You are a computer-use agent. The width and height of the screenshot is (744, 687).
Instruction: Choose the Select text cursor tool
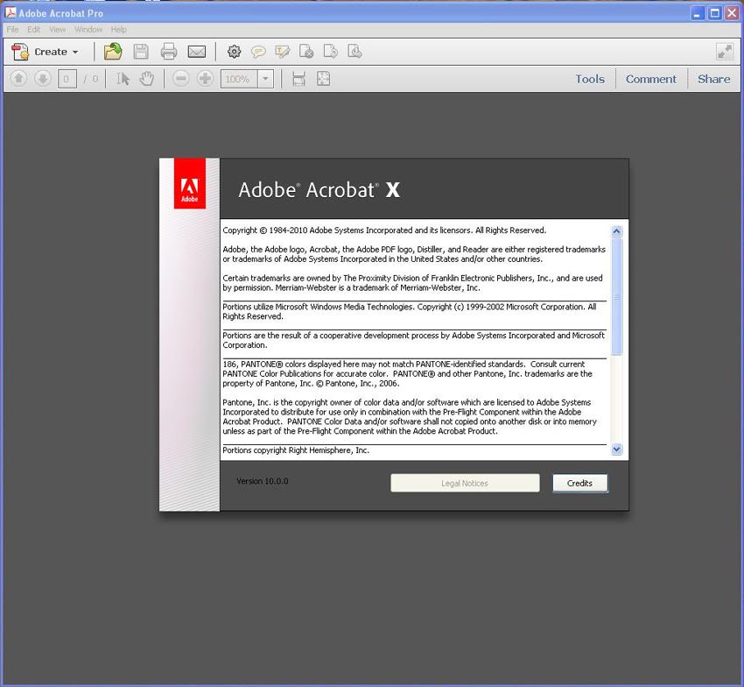coord(123,79)
